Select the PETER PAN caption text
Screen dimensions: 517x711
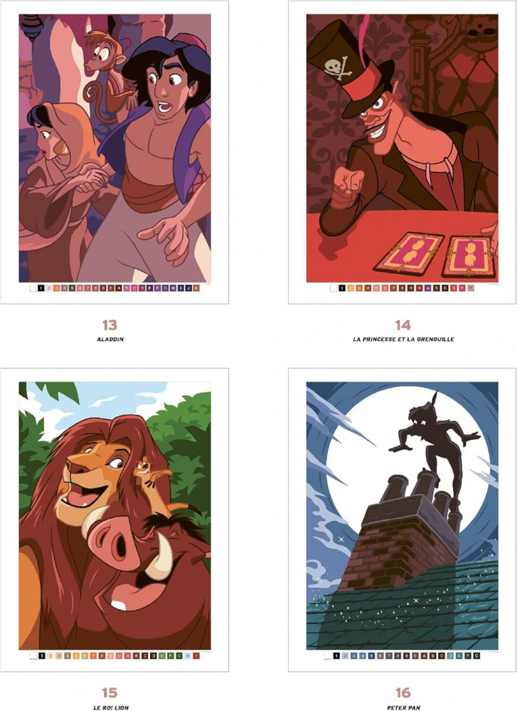[403, 707]
